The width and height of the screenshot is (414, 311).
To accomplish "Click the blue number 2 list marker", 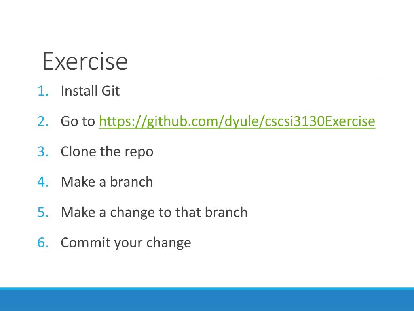I will click(x=43, y=121).
